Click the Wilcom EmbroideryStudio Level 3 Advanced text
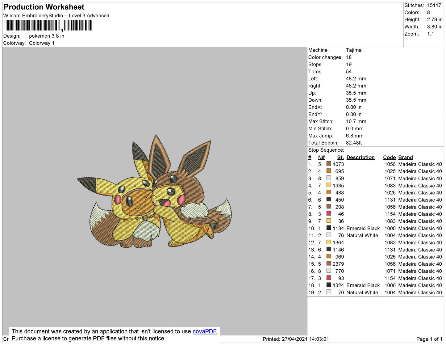This screenshot has height=345, width=446. click(56, 15)
